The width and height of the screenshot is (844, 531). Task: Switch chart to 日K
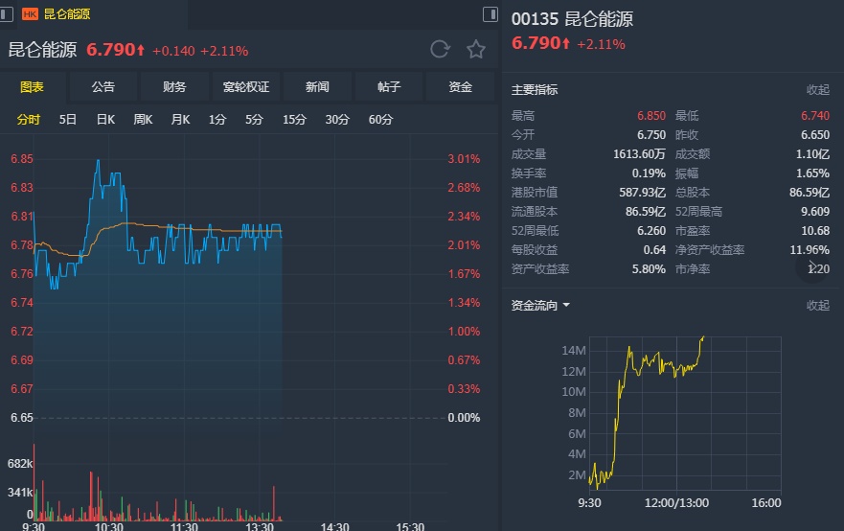(x=105, y=120)
